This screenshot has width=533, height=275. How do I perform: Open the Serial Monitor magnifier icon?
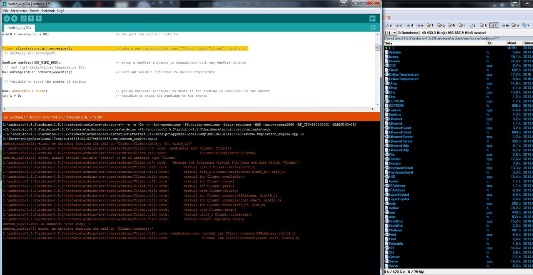[x=372, y=18]
